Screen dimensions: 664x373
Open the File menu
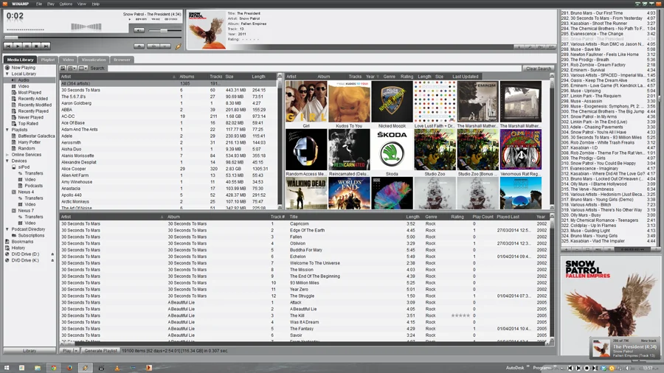(x=39, y=4)
